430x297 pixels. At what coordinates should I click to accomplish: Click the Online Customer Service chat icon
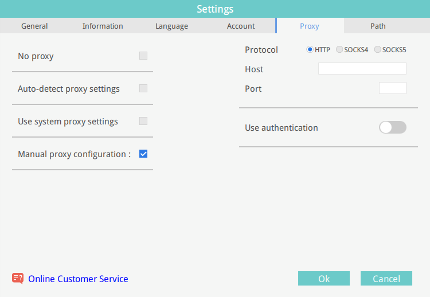18,278
